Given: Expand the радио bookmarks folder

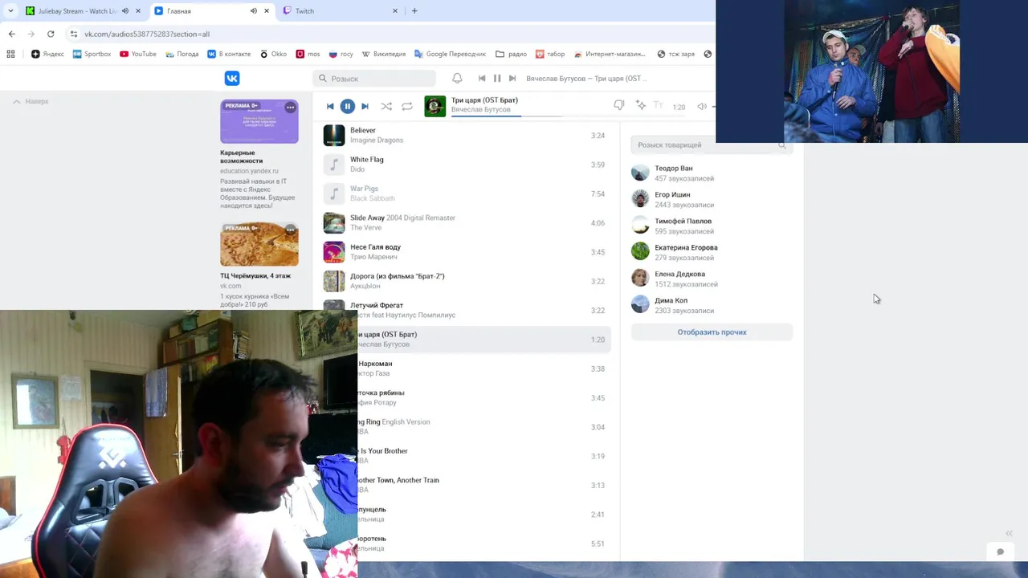Looking at the screenshot, I should pyautogui.click(x=511, y=54).
